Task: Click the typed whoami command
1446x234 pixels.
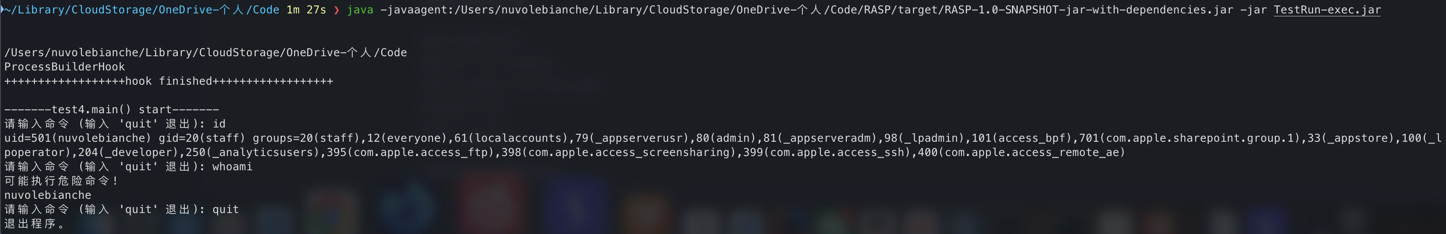Action: (233, 166)
